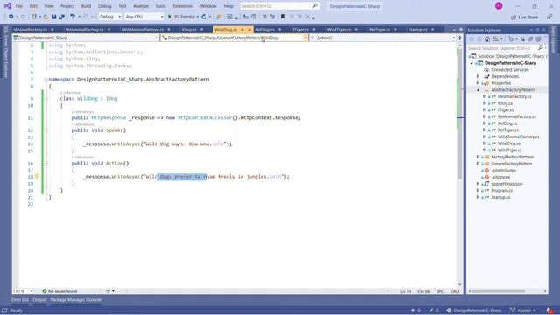Toggle pin on IDog.cs tab

pyautogui.click(x=202, y=30)
